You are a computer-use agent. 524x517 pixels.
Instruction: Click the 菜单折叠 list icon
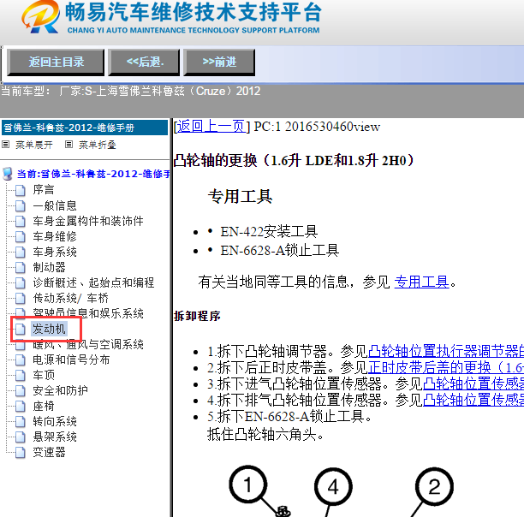pos(68,145)
